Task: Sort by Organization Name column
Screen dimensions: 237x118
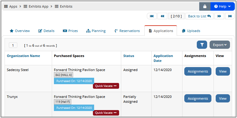Action: (23, 56)
